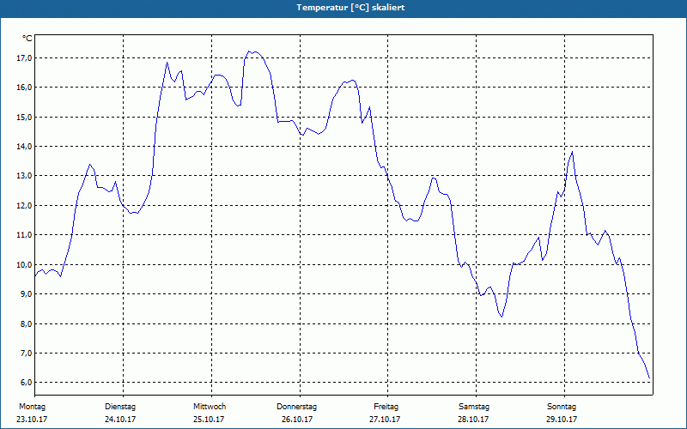The image size is (687, 429).
Task: Click the date 25.10.17
Action: (209, 420)
